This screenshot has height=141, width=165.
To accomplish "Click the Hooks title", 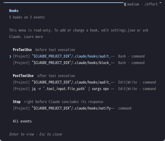I will pyautogui.click(x=14, y=11).
